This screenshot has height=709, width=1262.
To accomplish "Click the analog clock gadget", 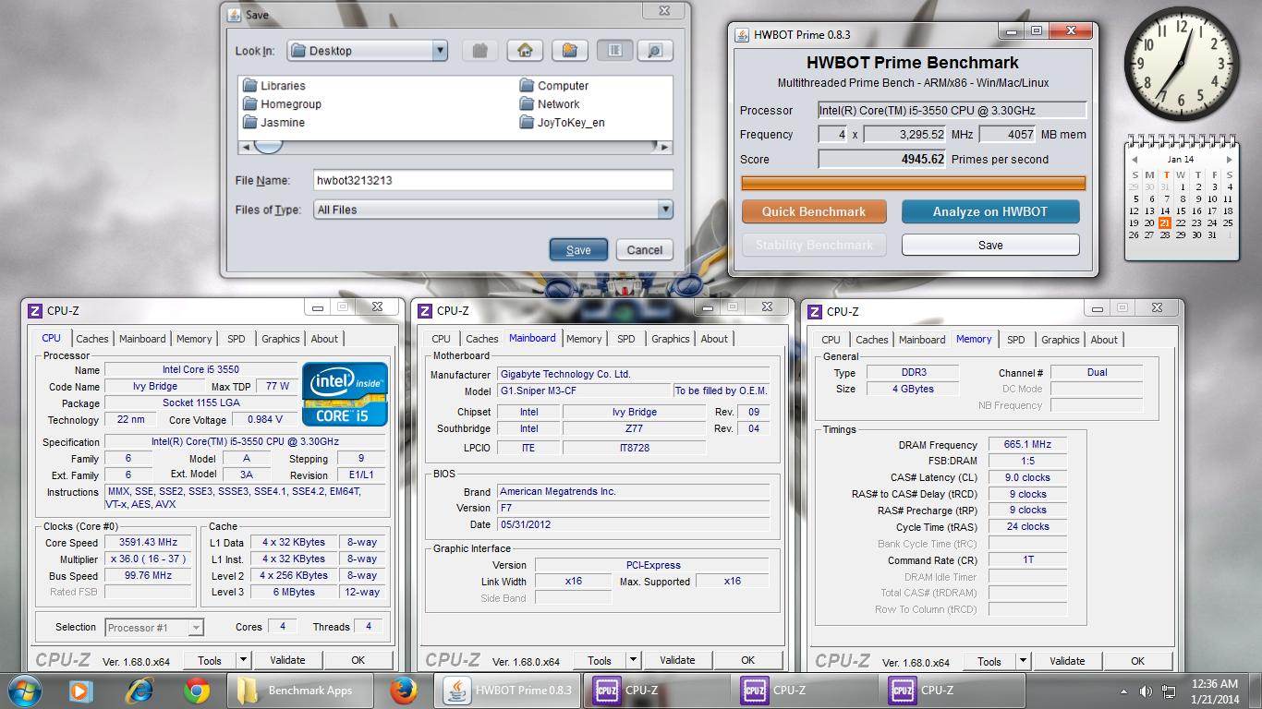I will coord(1181,65).
